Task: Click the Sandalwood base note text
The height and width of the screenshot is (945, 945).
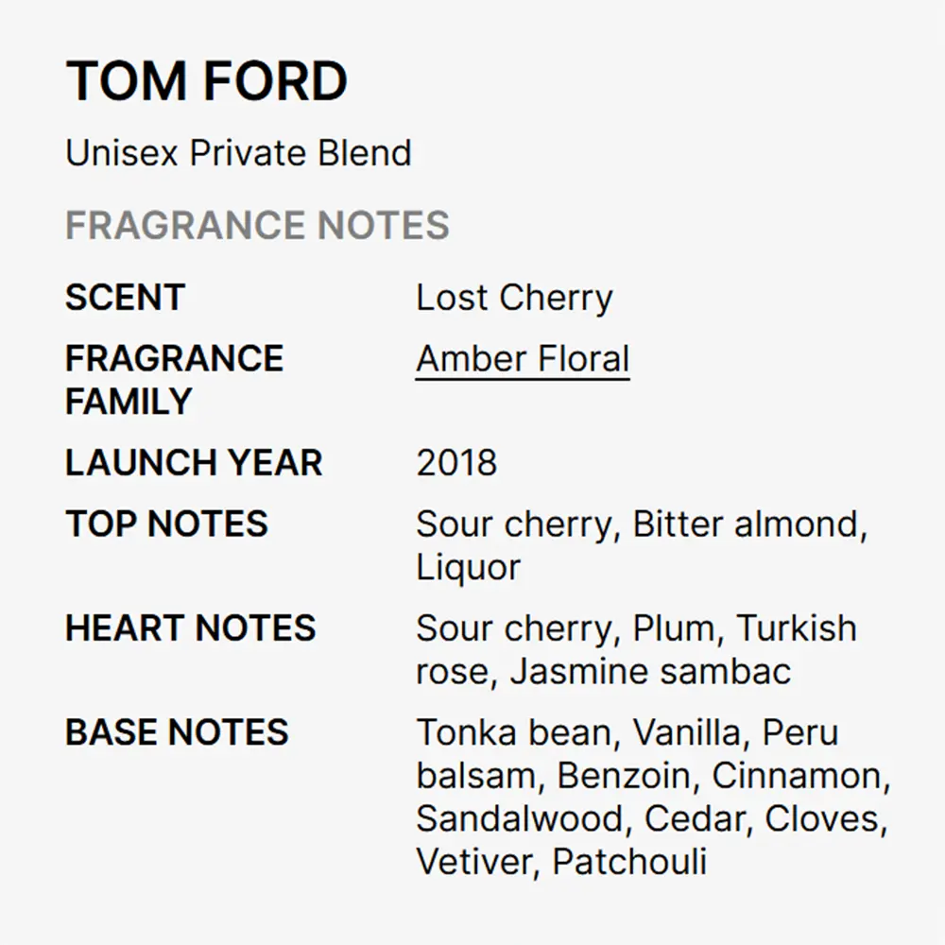Action: click(x=519, y=818)
